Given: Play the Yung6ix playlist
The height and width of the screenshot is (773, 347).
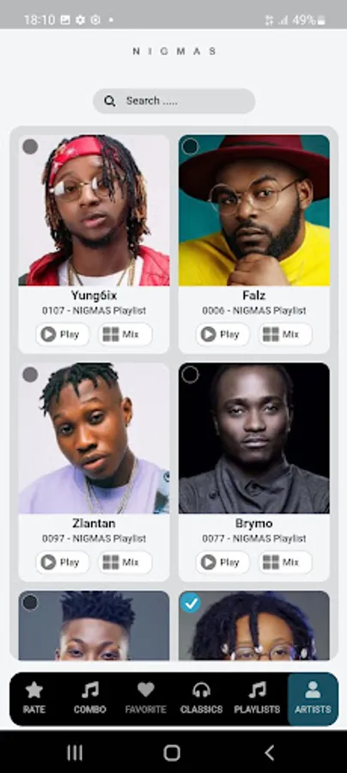Looking at the screenshot, I should (63, 334).
